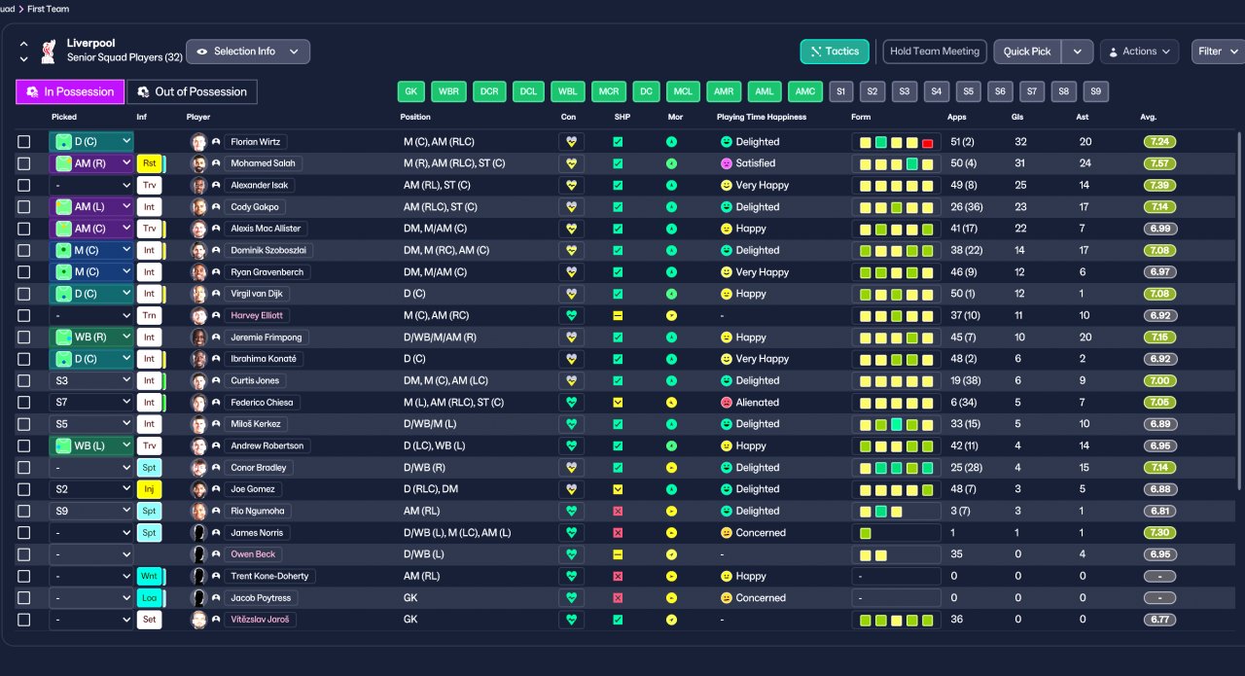
Task: Open the Selection Info dropdown
Action: [x=248, y=52]
